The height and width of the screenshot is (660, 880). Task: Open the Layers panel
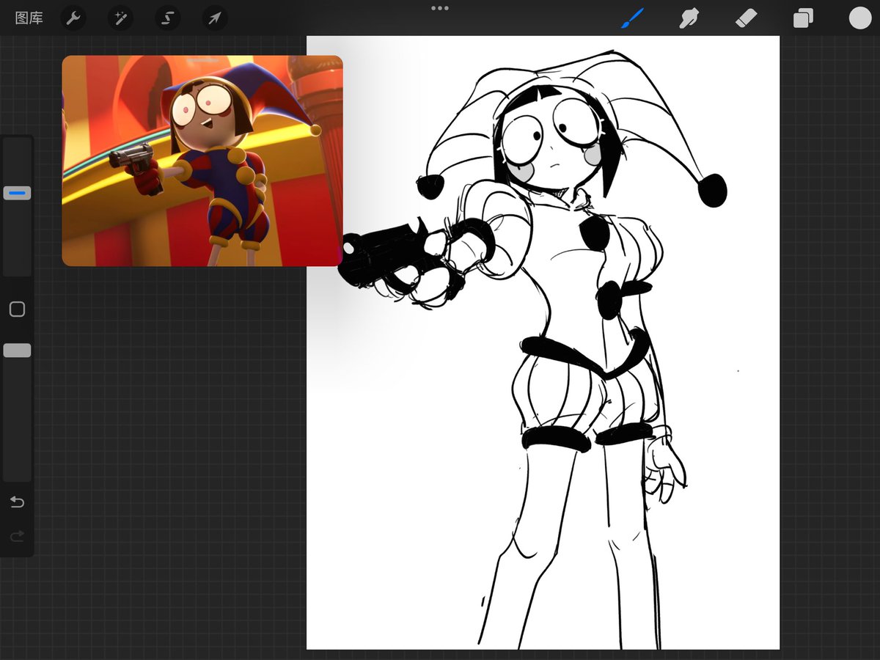click(x=803, y=18)
